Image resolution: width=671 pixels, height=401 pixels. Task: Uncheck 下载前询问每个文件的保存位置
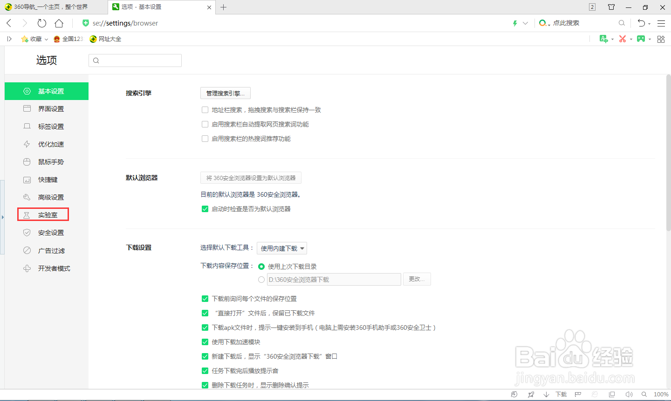(x=205, y=299)
